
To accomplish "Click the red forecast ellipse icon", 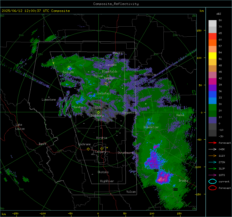I will click(212, 188).
